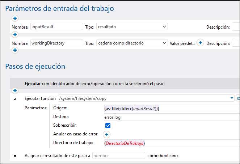Expand the Ejecutar función path dropdown
Screen dimensions: 240x164
[x=232, y=98]
